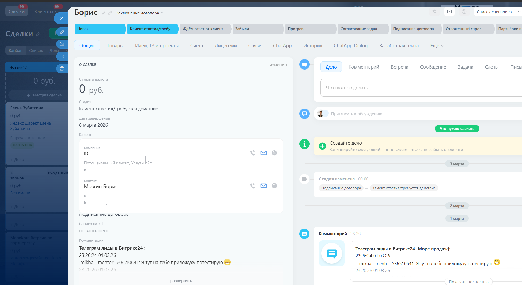Screen dimensions: 522x285
Task: Click развернуть to expand comment field
Action: click(181, 281)
